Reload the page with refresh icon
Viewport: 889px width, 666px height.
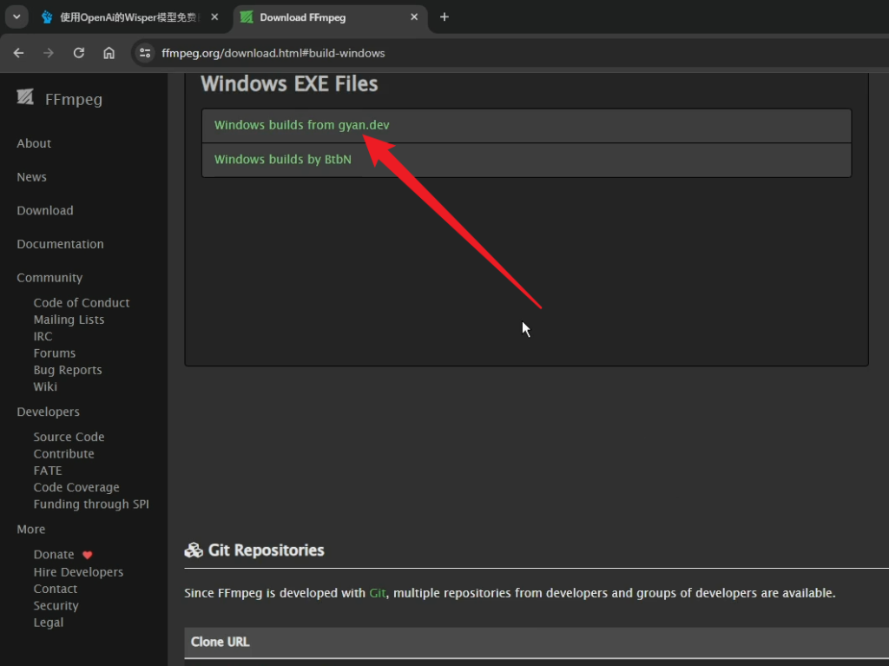point(79,53)
